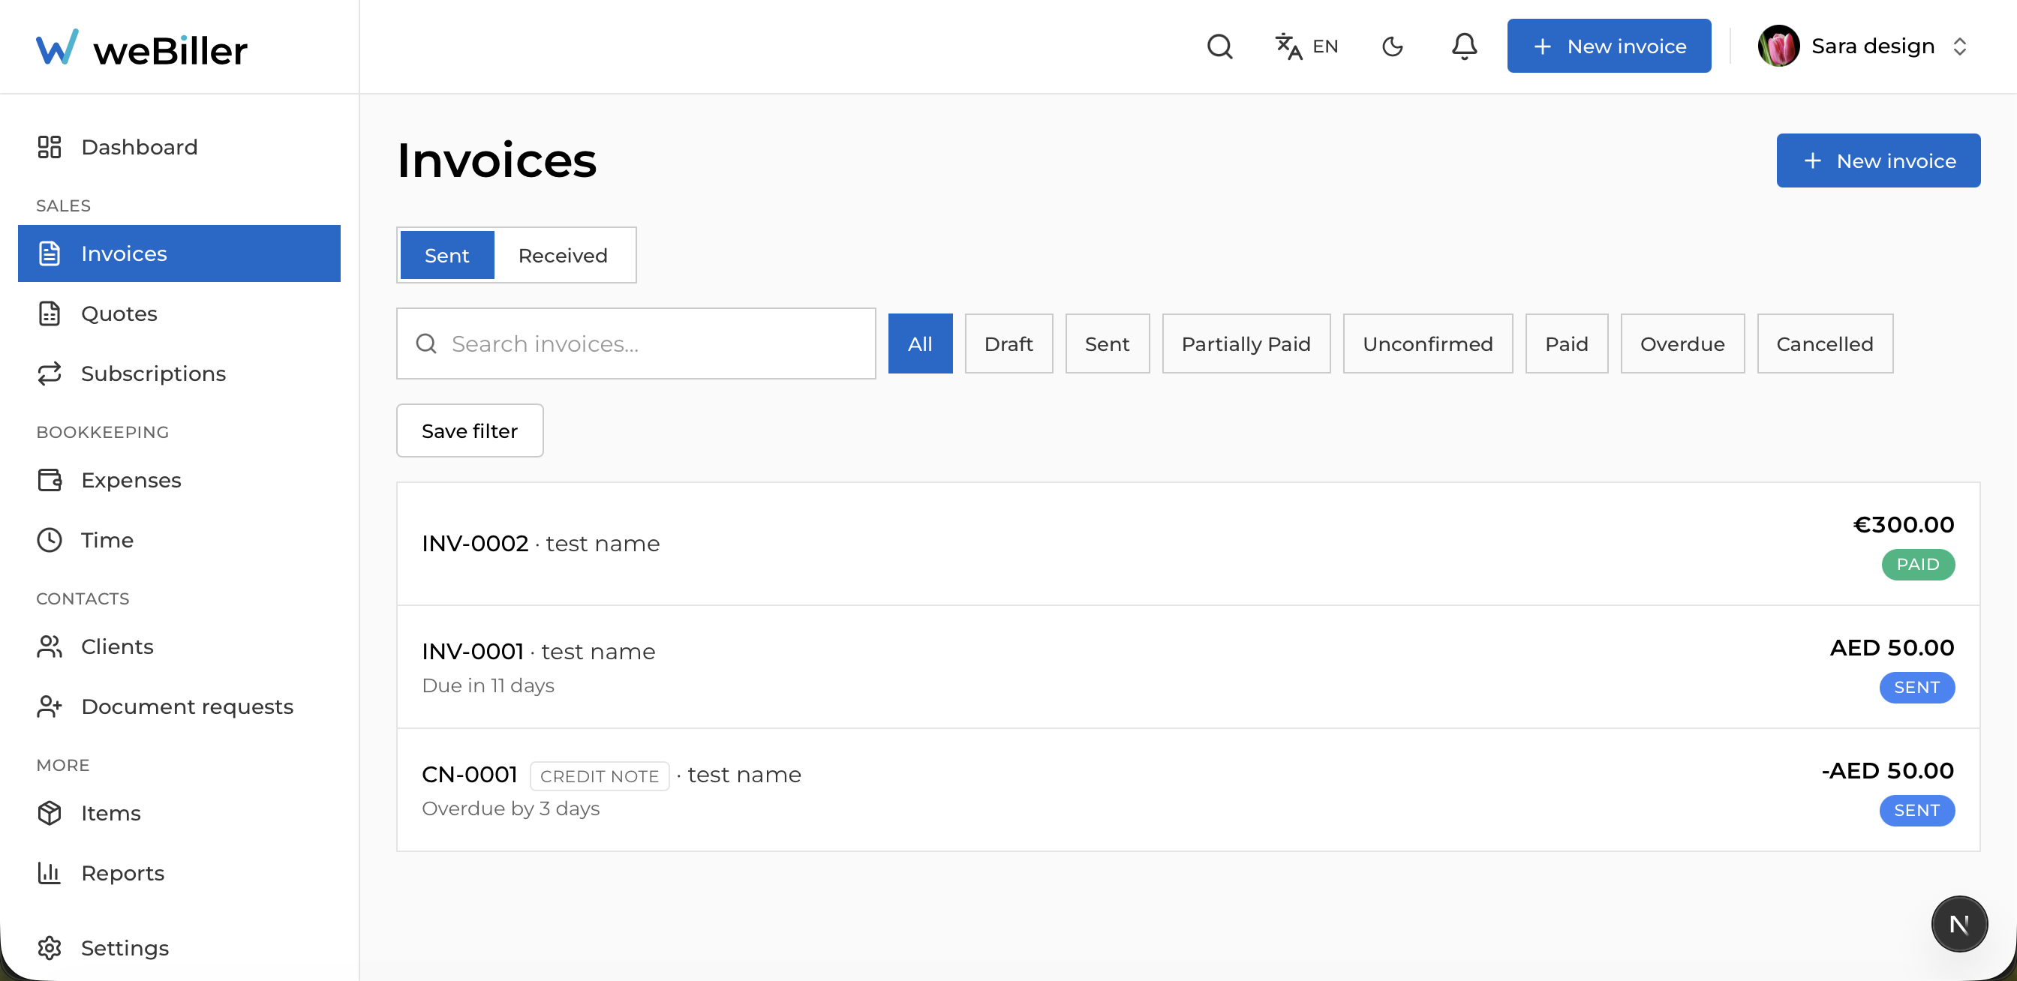Click the weBiller logo
The width and height of the screenshot is (2017, 981).
coord(142,48)
